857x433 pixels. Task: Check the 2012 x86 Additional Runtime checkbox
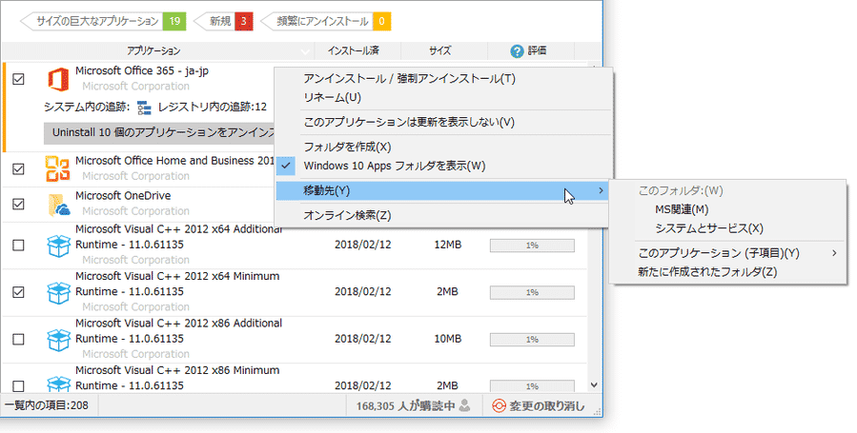(18, 339)
